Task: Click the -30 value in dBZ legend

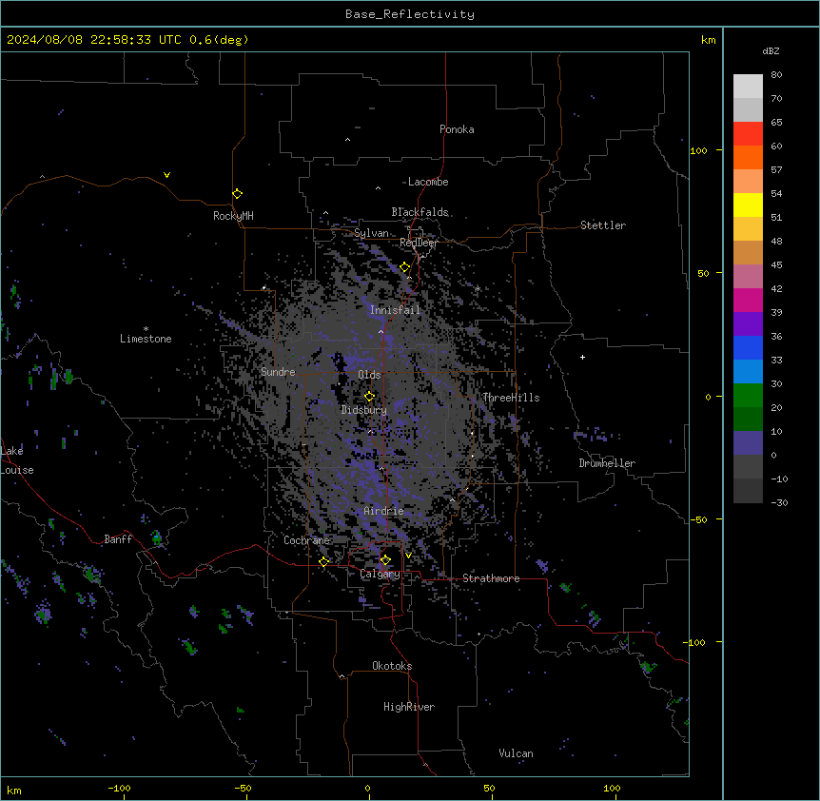Action: tap(779, 502)
